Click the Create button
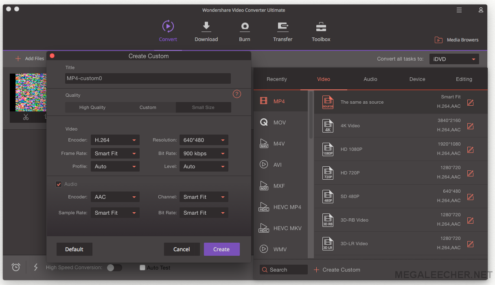This screenshot has height=285, width=495. tap(221, 249)
